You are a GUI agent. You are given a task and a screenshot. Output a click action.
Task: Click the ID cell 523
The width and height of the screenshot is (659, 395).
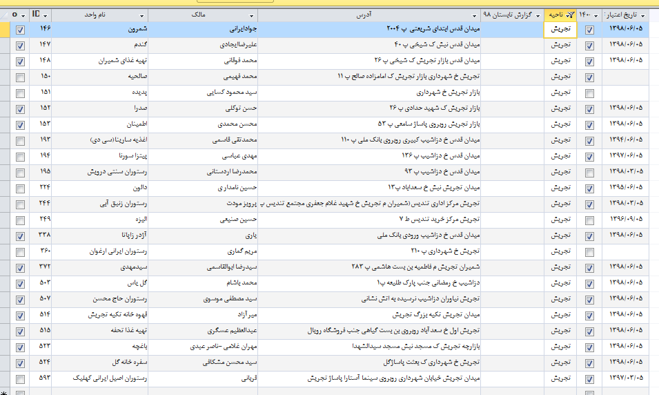[40, 347]
